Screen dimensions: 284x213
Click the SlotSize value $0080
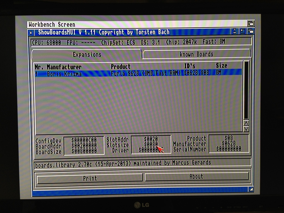[x=151, y=144]
